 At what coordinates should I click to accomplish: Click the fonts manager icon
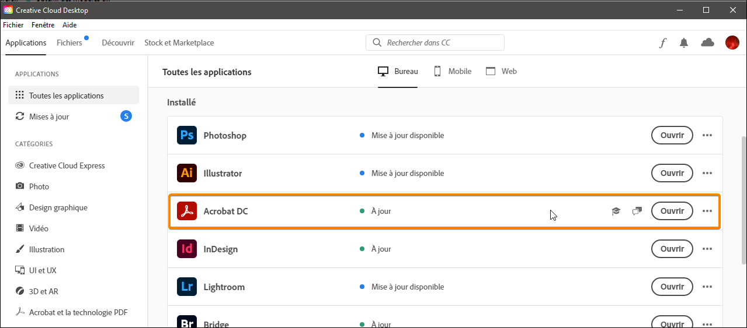(x=663, y=43)
